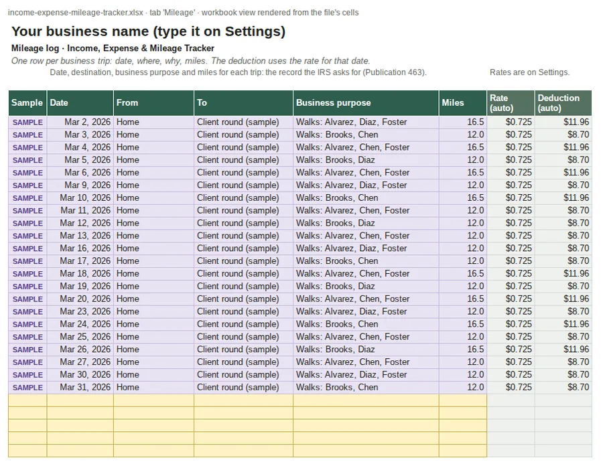Viewport: 603px width, 468px height.
Task: Click the first empty yellow Date cell
Action: [80, 400]
